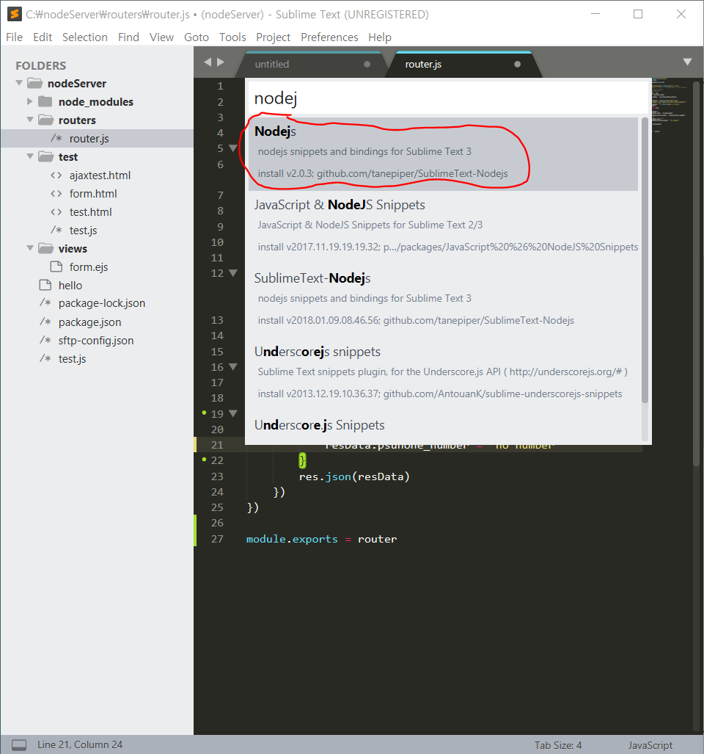
Task: Open the Selection menu
Action: pos(85,37)
